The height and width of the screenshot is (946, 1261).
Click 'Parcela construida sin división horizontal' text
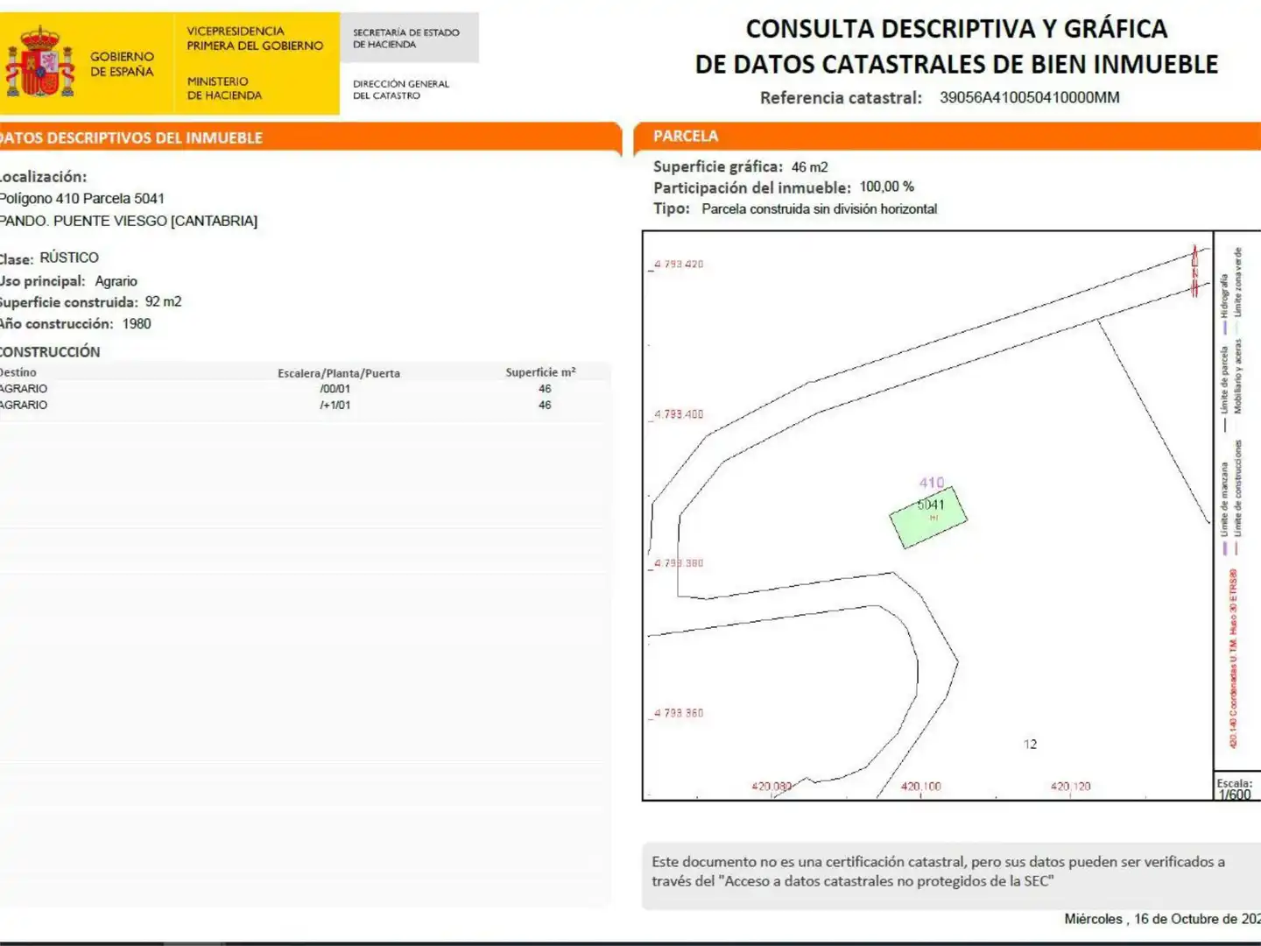point(819,208)
